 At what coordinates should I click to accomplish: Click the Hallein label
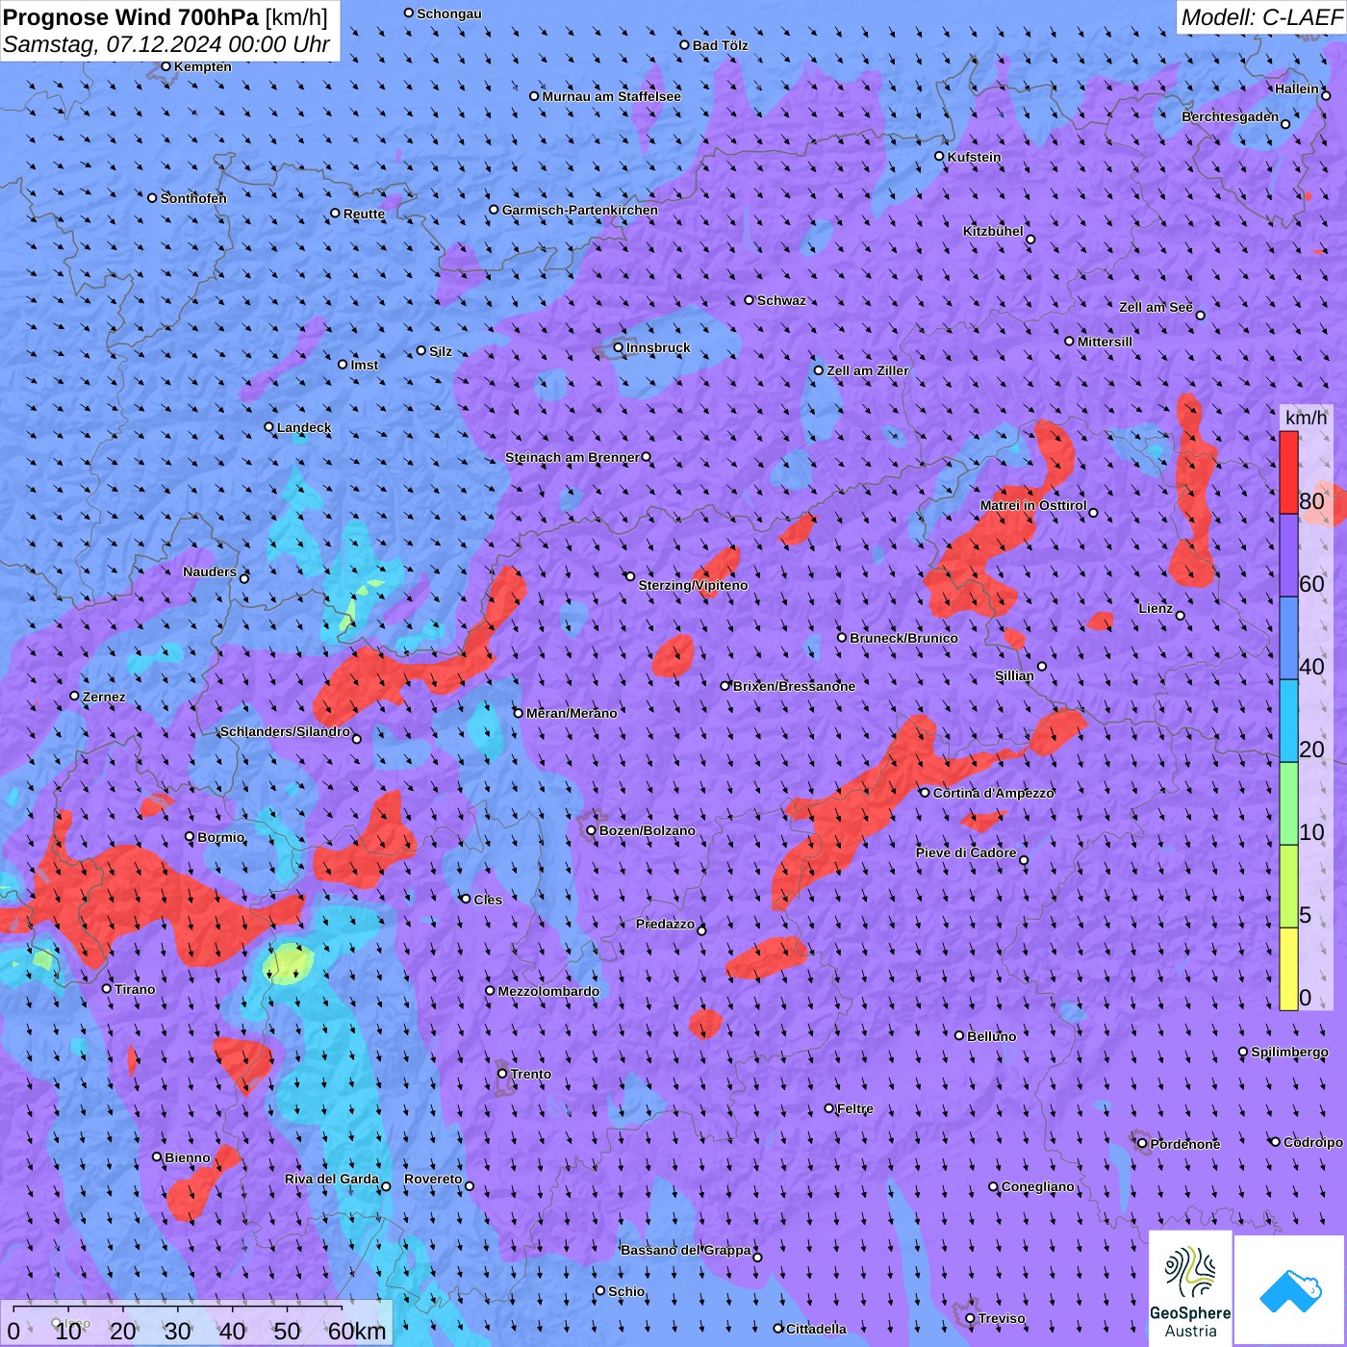[1297, 89]
